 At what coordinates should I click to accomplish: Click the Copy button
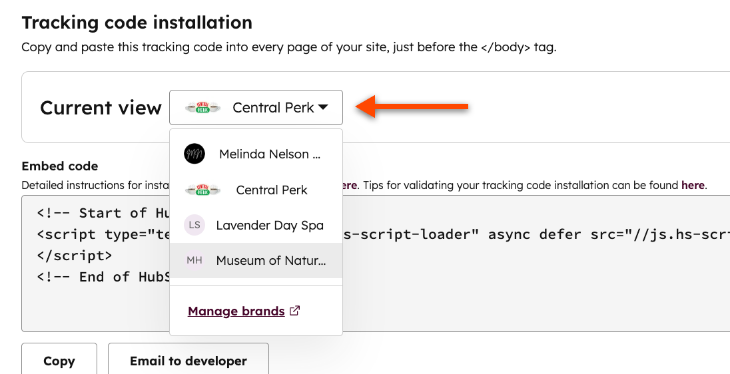click(59, 361)
